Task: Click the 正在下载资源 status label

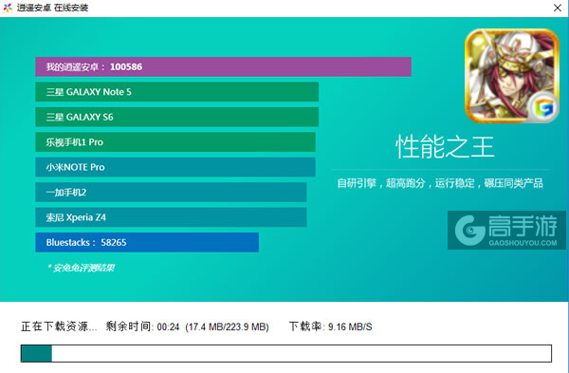Action: pos(59,326)
